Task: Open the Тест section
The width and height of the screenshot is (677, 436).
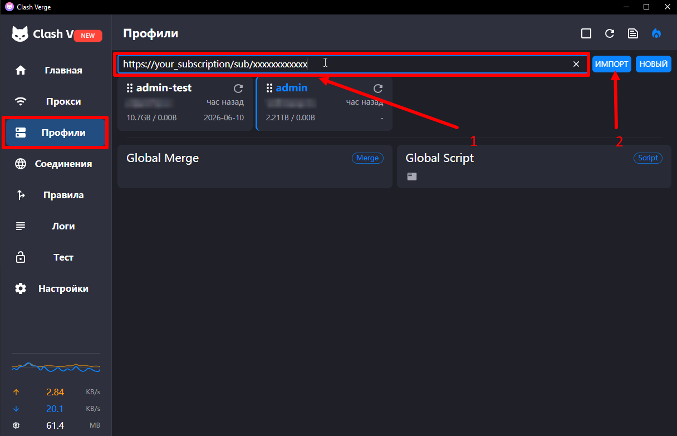Action: point(56,257)
